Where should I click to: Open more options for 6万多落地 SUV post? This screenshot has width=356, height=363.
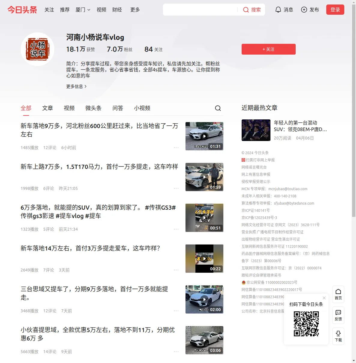pos(176,229)
